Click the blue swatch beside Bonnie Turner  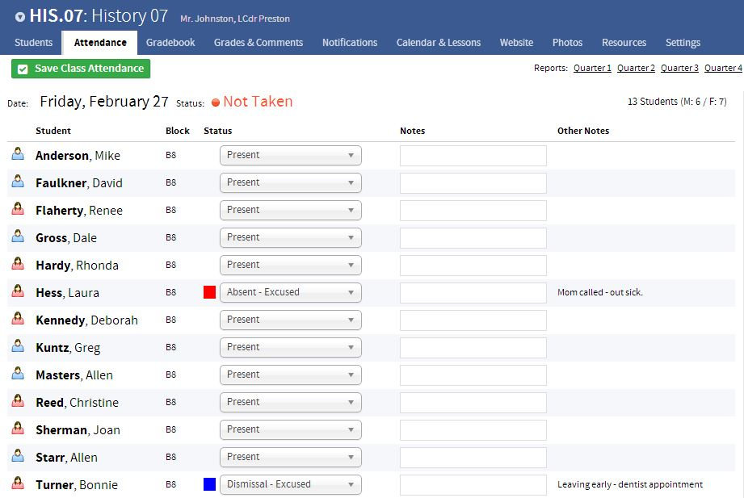pyautogui.click(x=210, y=484)
